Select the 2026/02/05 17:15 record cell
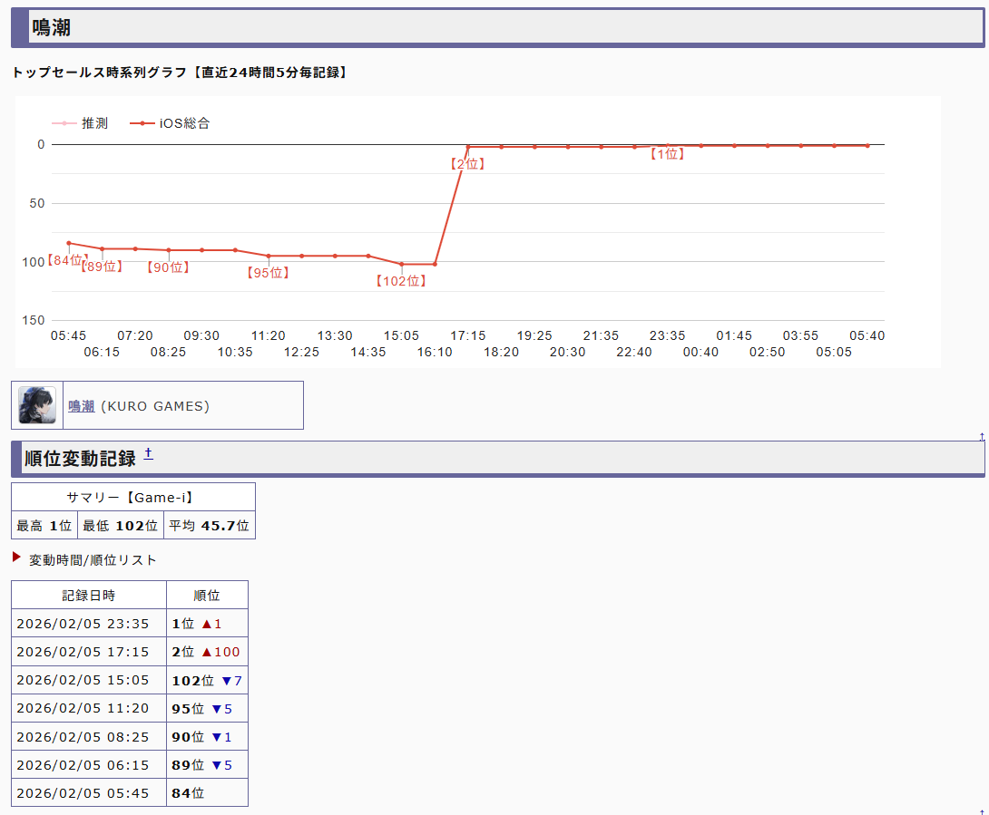This screenshot has width=989, height=815. 89,652
